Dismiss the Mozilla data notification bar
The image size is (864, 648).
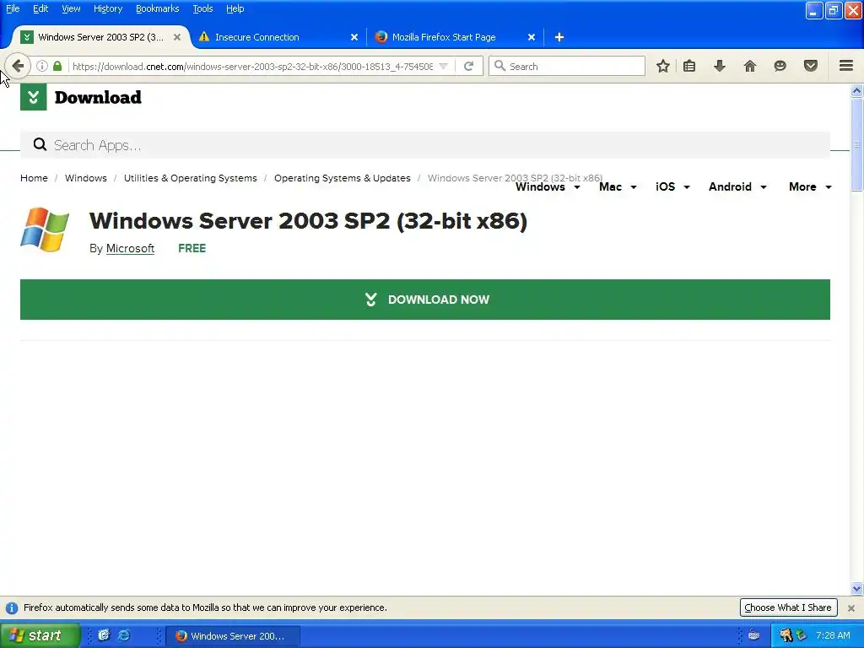(851, 607)
